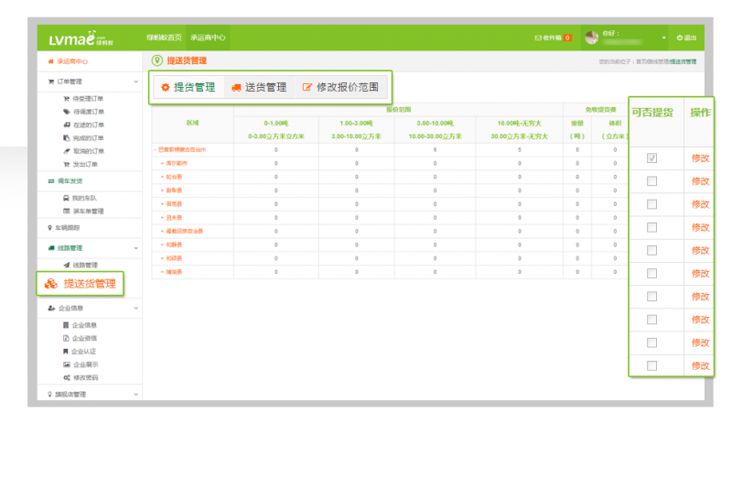
Task: Click the inbox count badge 0
Action: (x=567, y=38)
